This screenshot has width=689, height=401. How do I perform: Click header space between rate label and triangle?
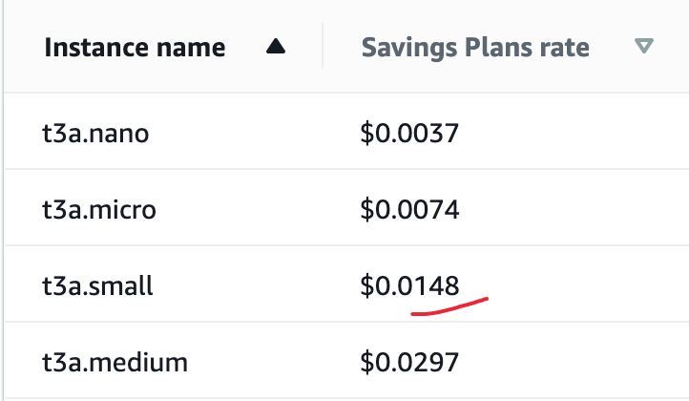click(612, 47)
